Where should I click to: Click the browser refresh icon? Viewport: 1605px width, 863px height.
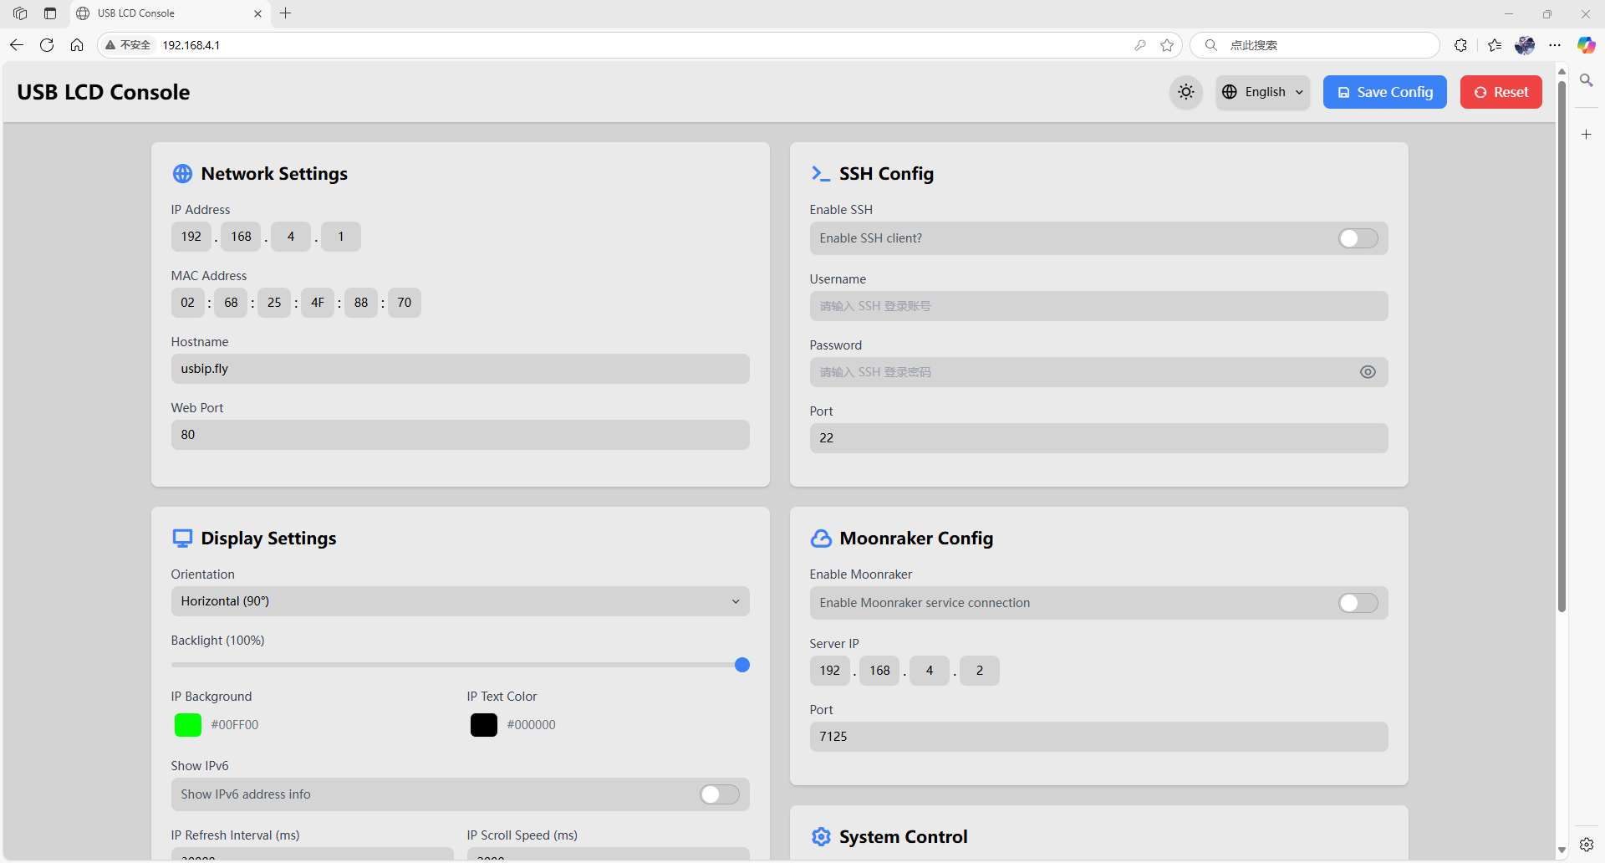[x=47, y=45]
